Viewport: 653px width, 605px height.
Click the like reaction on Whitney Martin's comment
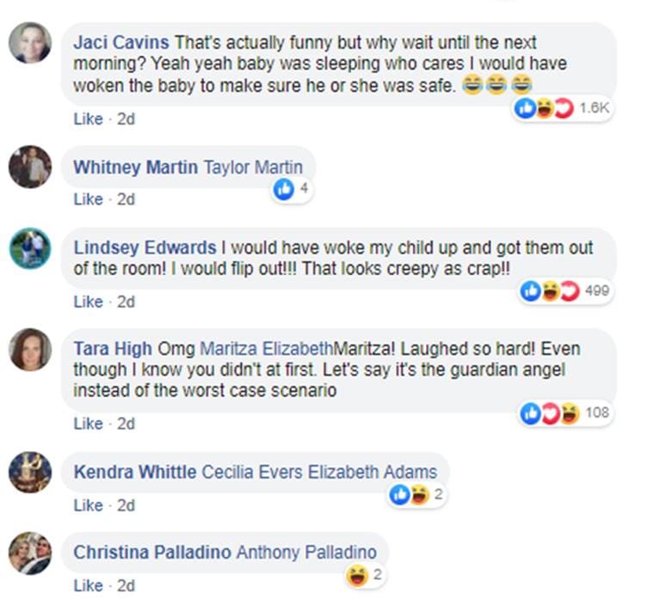pyautogui.click(x=283, y=189)
